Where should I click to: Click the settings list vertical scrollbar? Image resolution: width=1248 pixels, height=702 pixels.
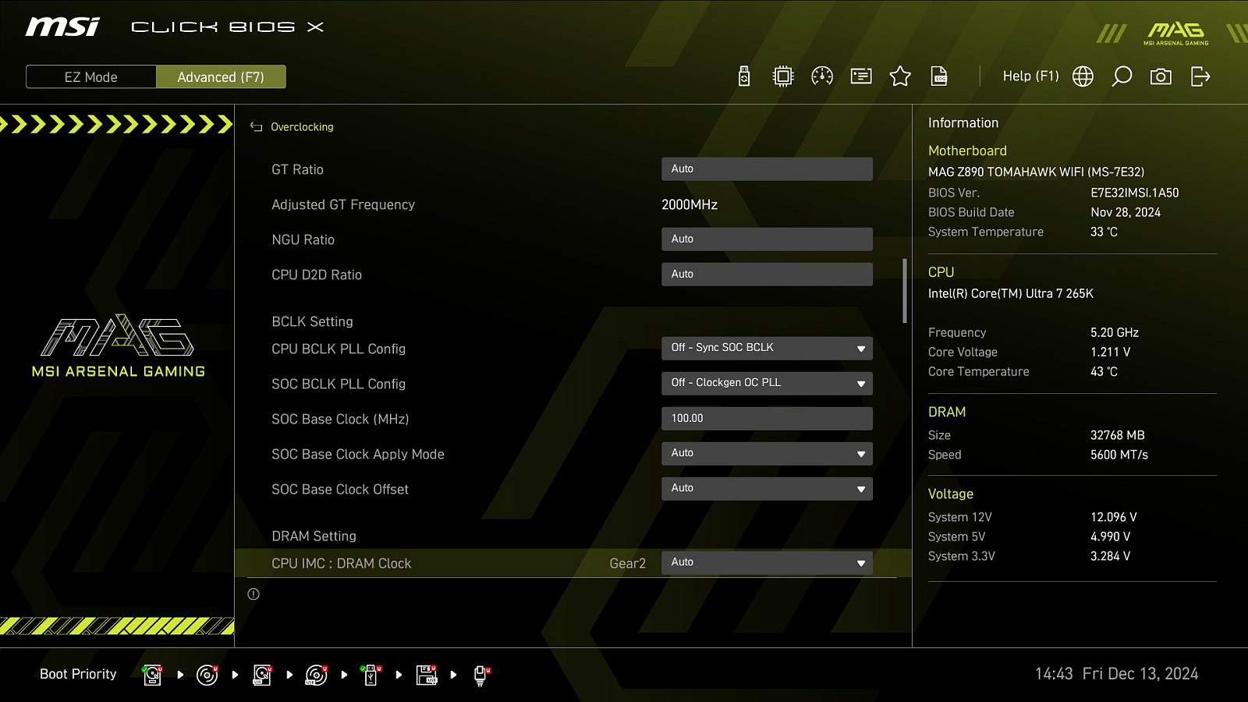click(x=905, y=291)
